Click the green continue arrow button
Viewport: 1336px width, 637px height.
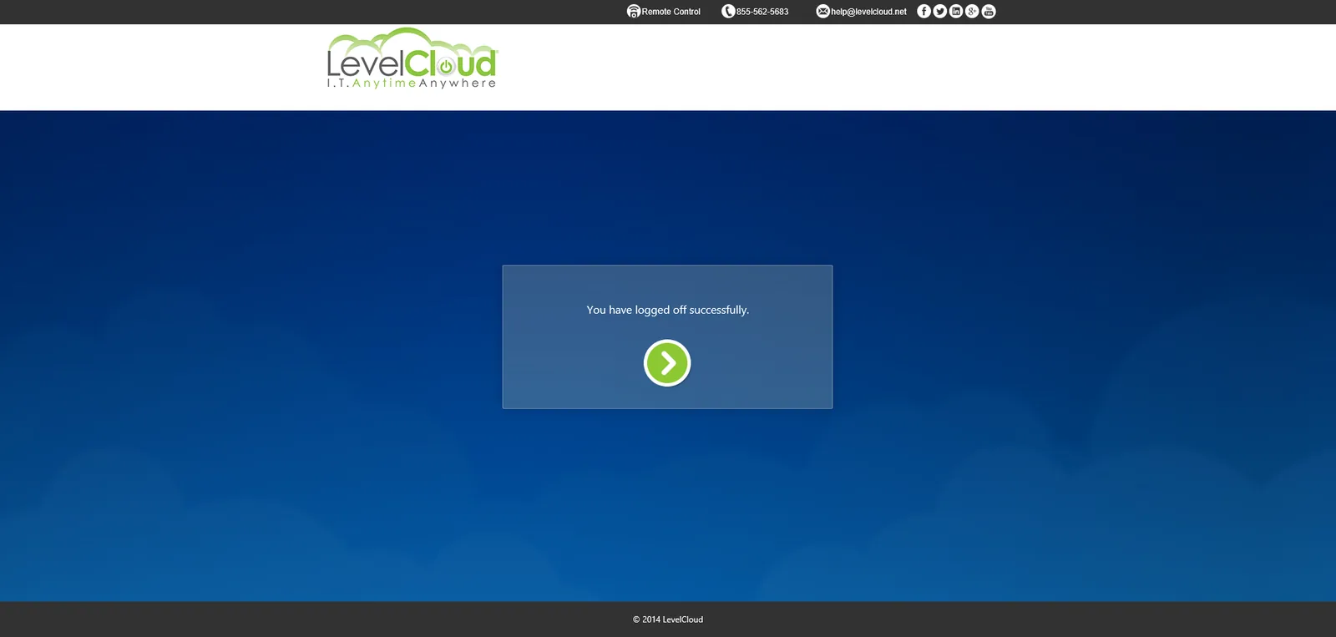tap(667, 363)
